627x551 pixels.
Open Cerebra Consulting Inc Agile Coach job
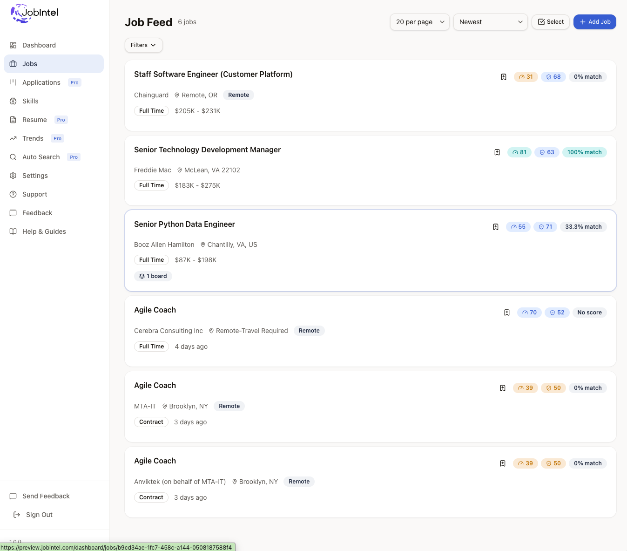(155, 310)
